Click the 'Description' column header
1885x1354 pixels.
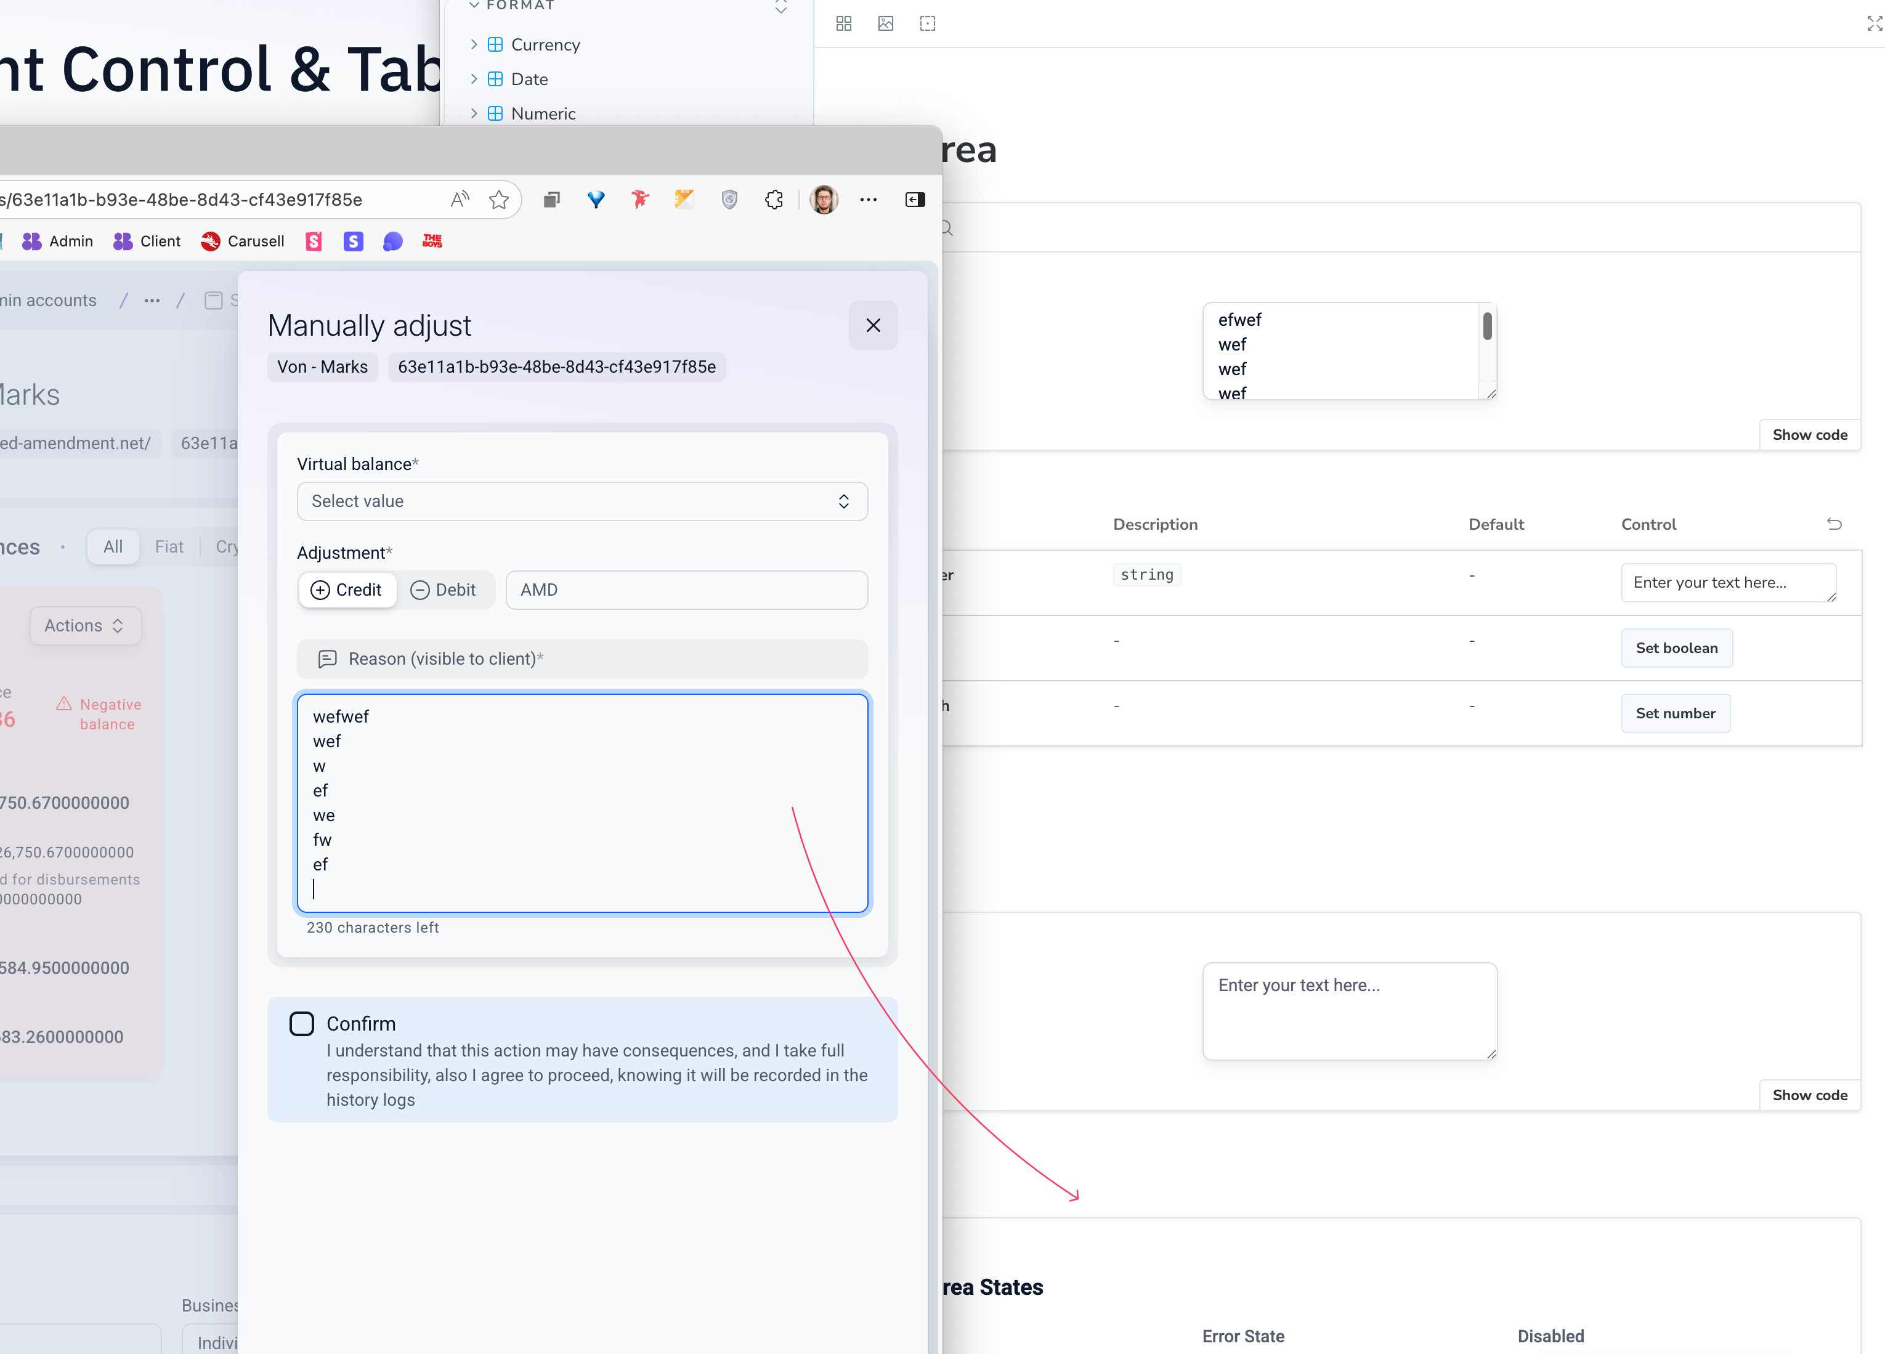click(x=1155, y=524)
